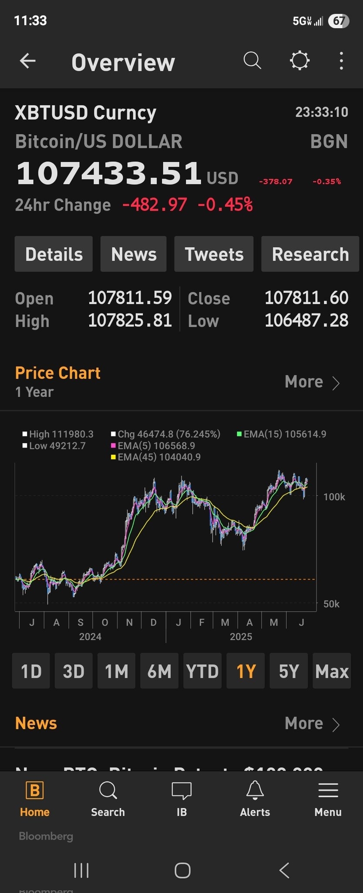Select the 5Y chart range
This screenshot has width=363, height=893.
[289, 671]
